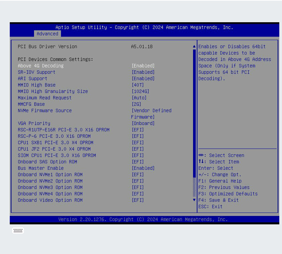Viewport: 282px width, 254px height.
Task: Open MMIO High Base 40T options
Action: click(137, 85)
